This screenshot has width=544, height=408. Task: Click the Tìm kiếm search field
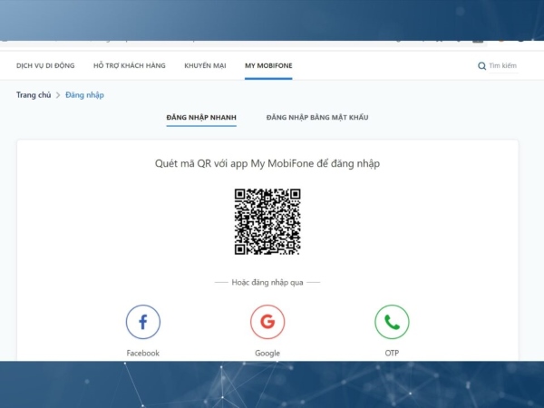(x=503, y=66)
